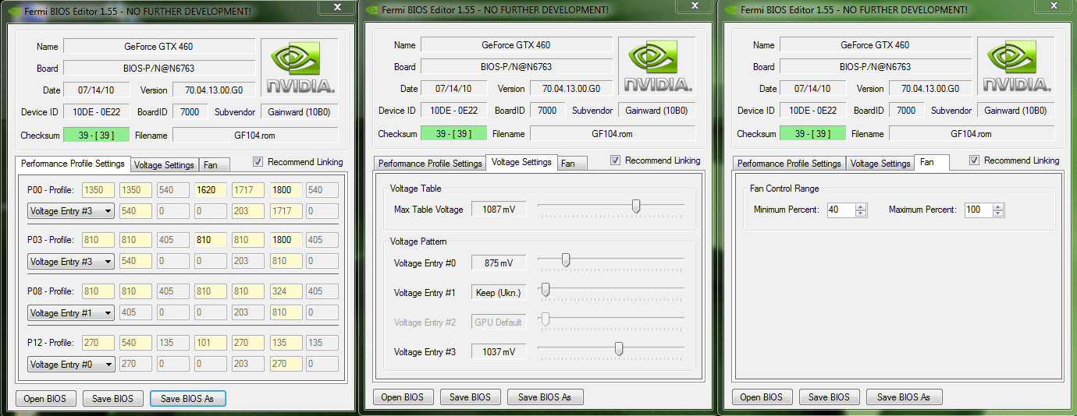Viewport: 1077px width, 416px height.
Task: Click the Voltage Entry #1 Keep (Ukn.) field
Action: pos(499,293)
